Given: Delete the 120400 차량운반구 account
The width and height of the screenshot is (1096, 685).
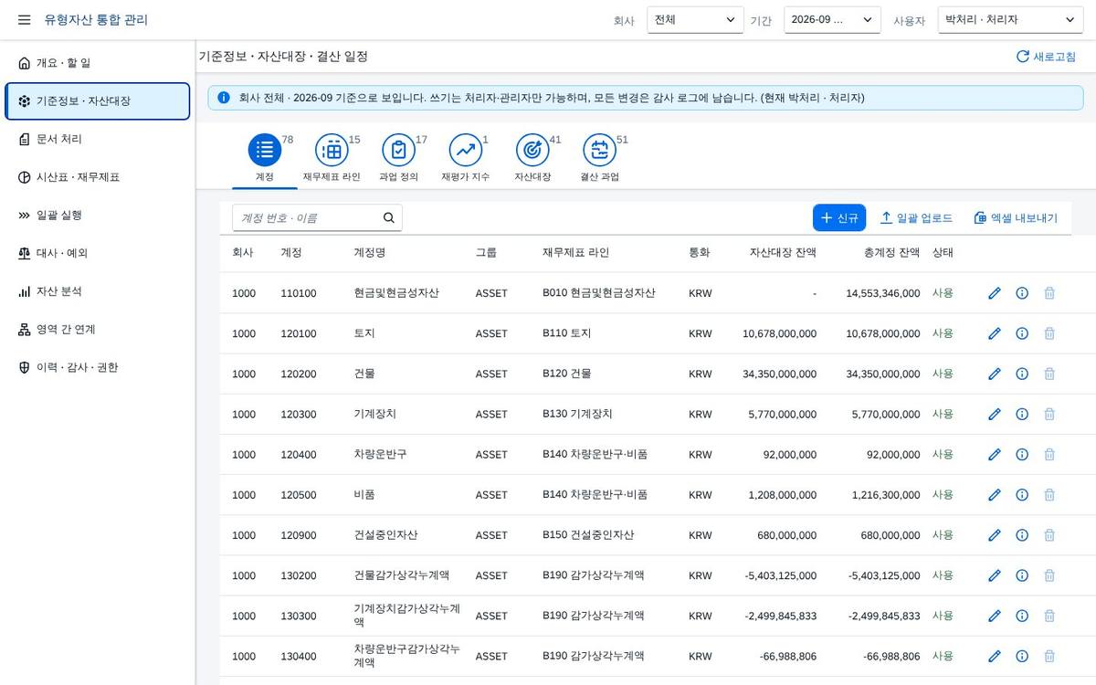Looking at the screenshot, I should (x=1049, y=454).
